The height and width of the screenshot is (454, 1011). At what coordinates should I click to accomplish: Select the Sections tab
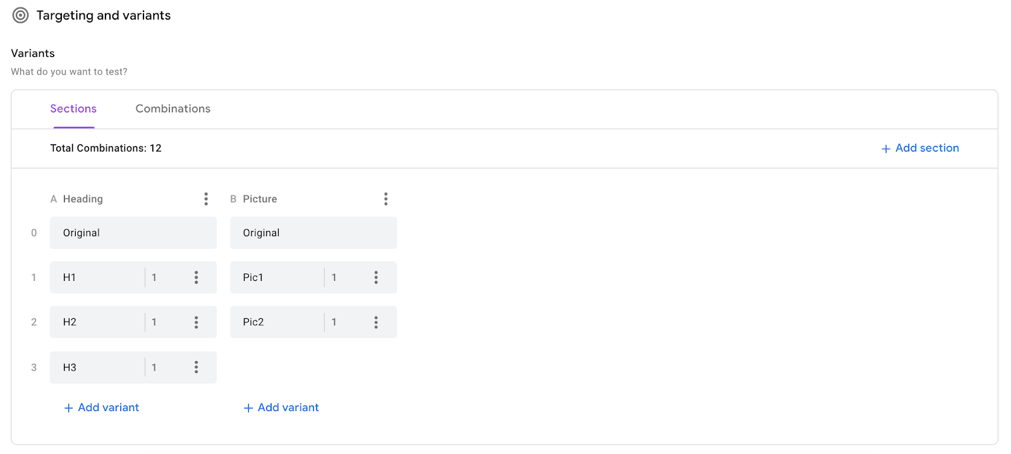tap(73, 108)
